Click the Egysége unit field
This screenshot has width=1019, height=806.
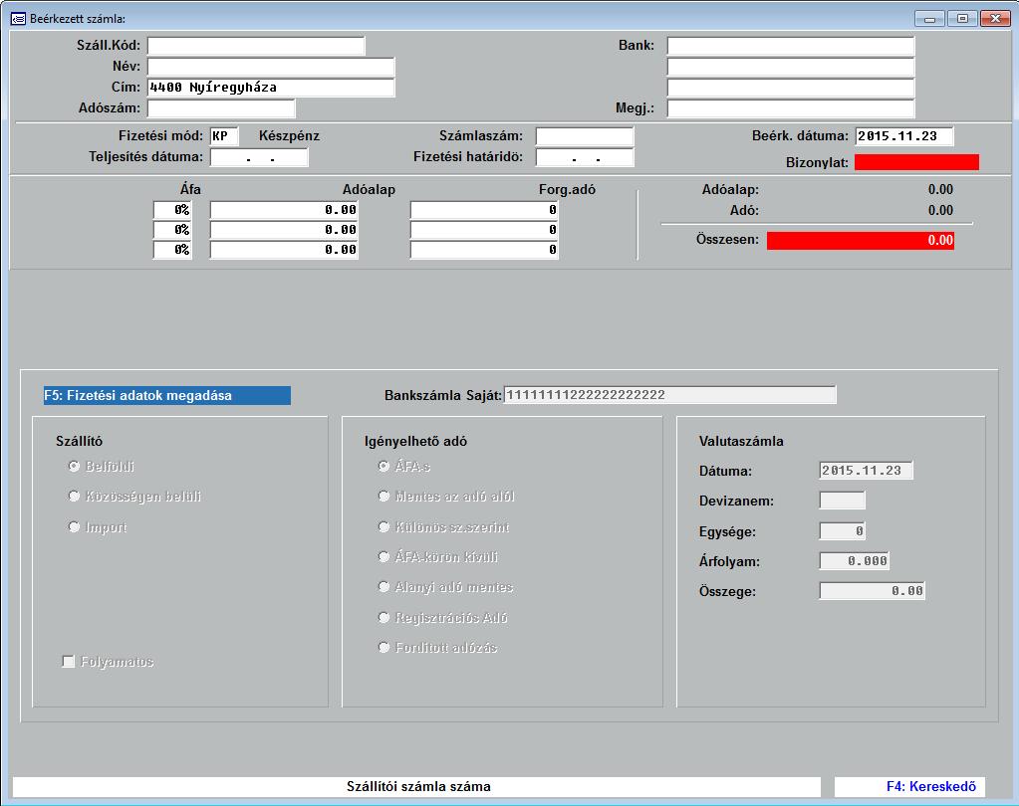843,530
